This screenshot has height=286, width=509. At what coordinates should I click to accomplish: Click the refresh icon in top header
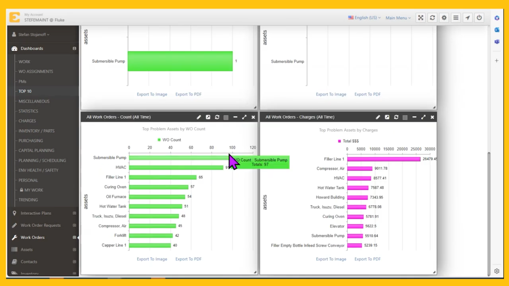pyautogui.click(x=432, y=18)
